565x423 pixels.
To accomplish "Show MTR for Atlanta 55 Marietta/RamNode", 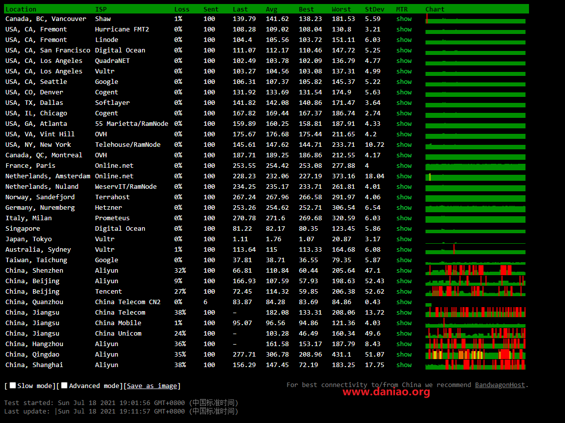I will click(404, 123).
